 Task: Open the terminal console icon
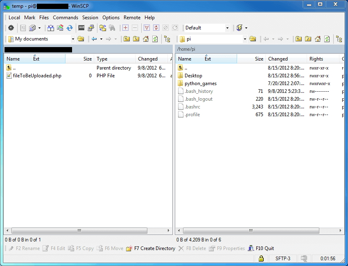81,28
